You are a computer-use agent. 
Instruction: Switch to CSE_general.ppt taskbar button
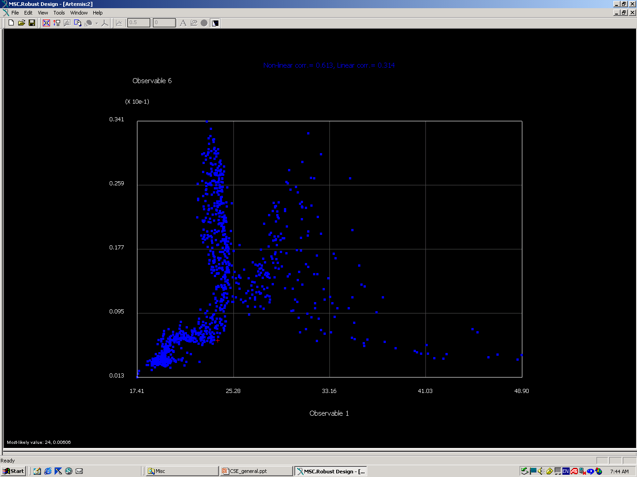point(256,471)
